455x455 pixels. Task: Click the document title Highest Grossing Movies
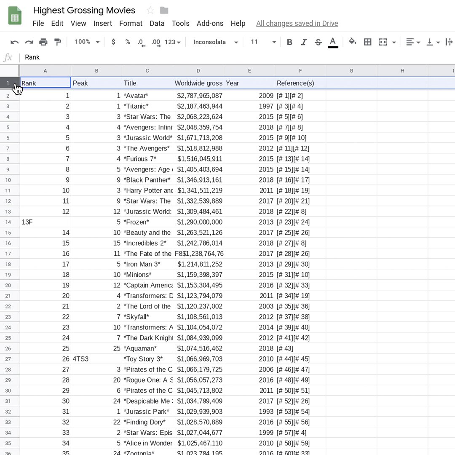coord(84,11)
